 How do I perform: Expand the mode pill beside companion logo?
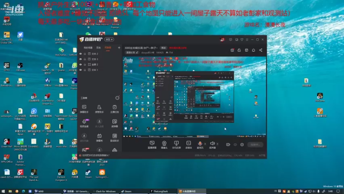click(x=109, y=39)
